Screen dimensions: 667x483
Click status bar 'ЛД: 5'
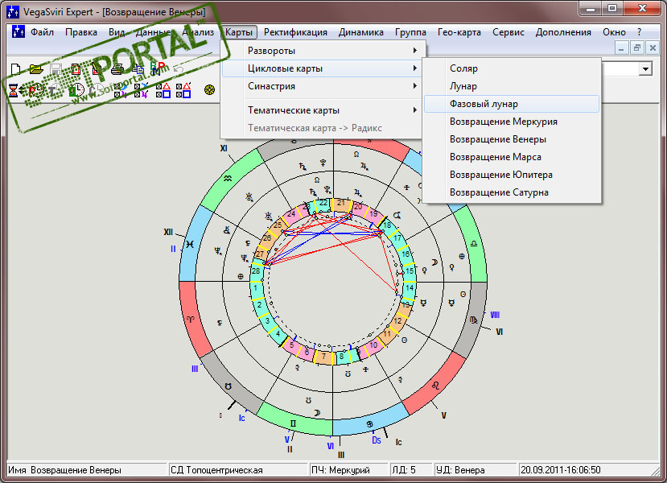(411, 470)
